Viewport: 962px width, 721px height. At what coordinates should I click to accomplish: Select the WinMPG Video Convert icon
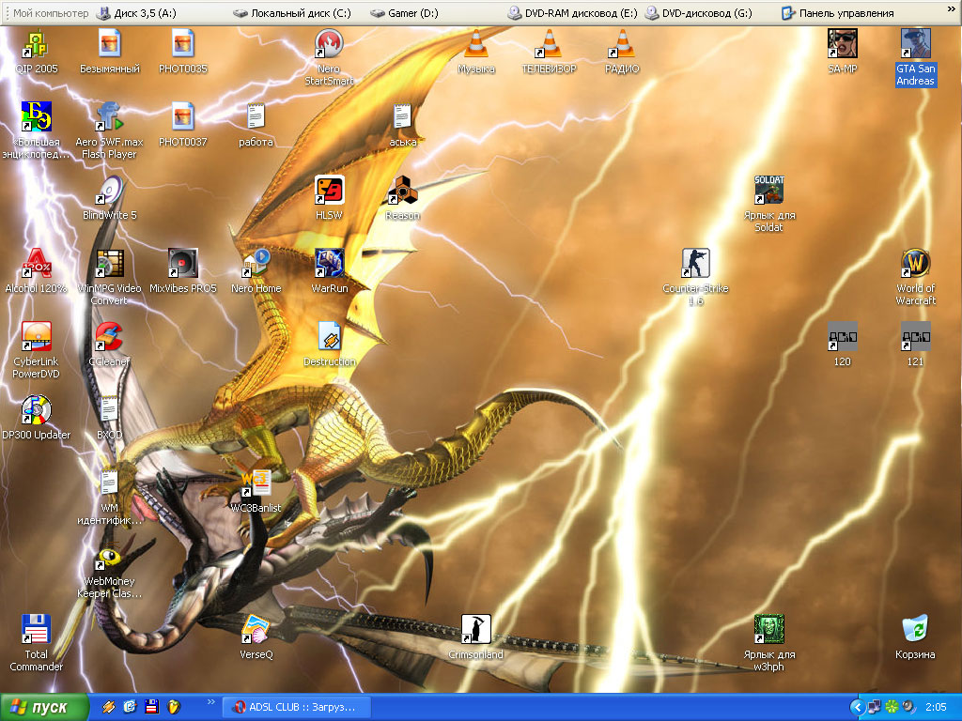click(x=109, y=277)
